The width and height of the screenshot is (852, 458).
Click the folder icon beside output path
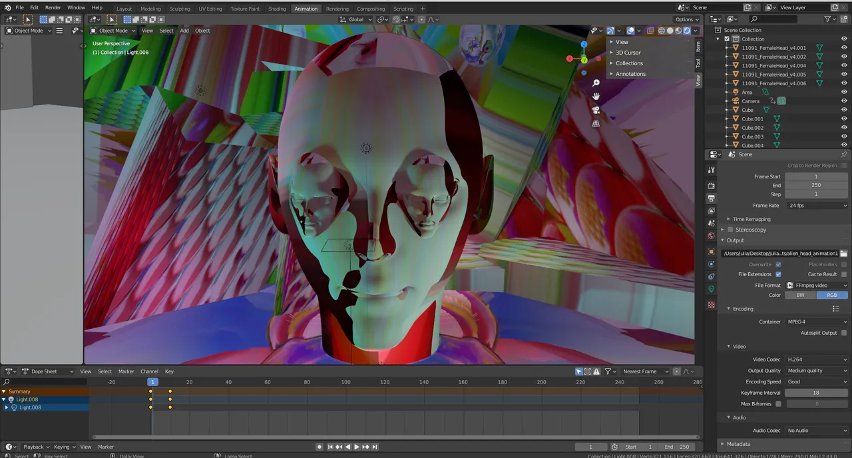[x=843, y=254]
